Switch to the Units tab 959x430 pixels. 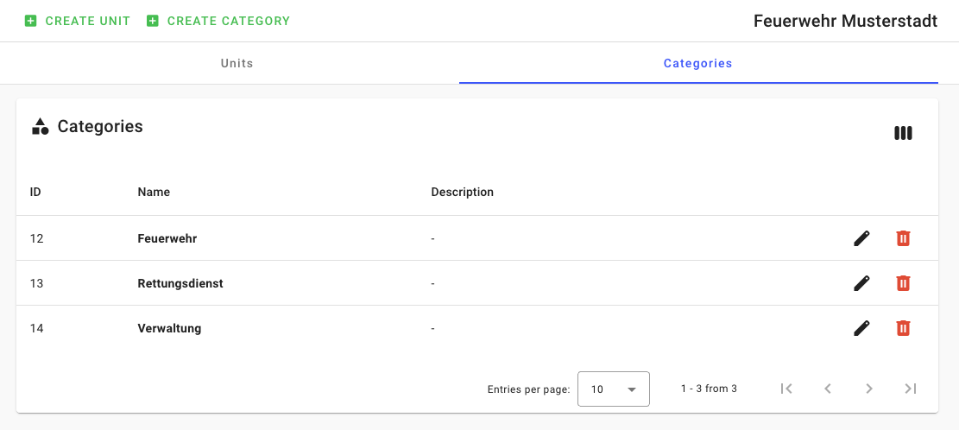click(x=237, y=63)
